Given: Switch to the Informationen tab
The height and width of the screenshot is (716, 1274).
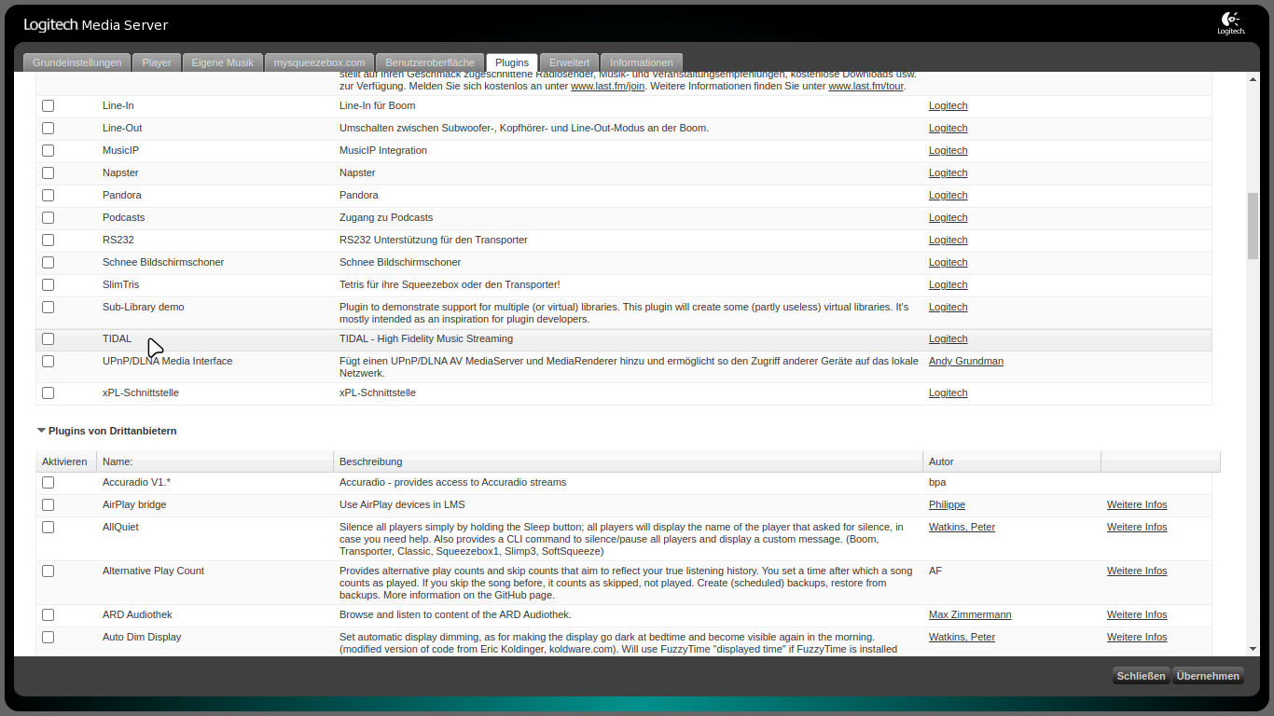Looking at the screenshot, I should click(x=642, y=62).
